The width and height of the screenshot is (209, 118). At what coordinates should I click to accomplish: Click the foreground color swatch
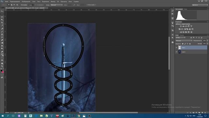(x=1, y=71)
